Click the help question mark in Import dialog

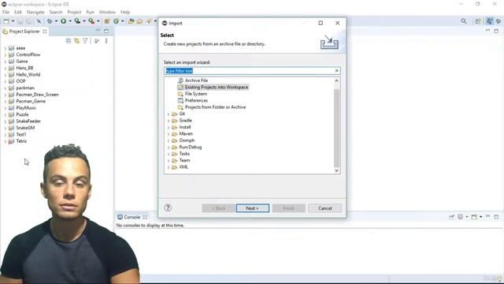168,207
